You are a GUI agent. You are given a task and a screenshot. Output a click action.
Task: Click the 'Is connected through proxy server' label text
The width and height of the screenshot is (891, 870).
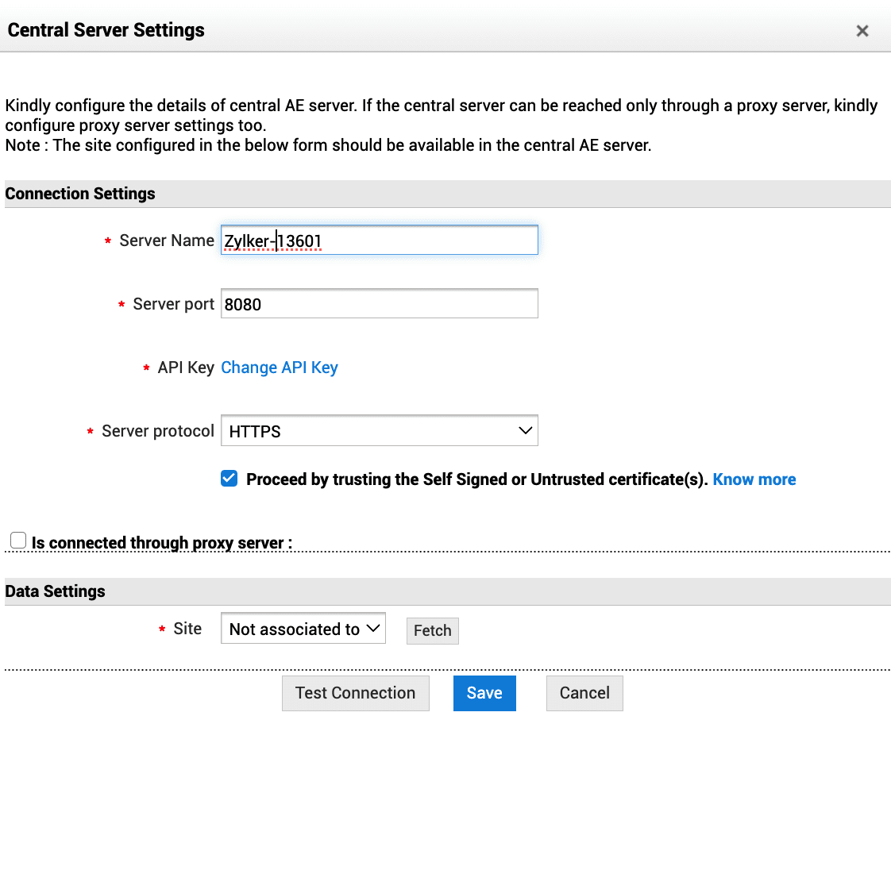coord(161,543)
